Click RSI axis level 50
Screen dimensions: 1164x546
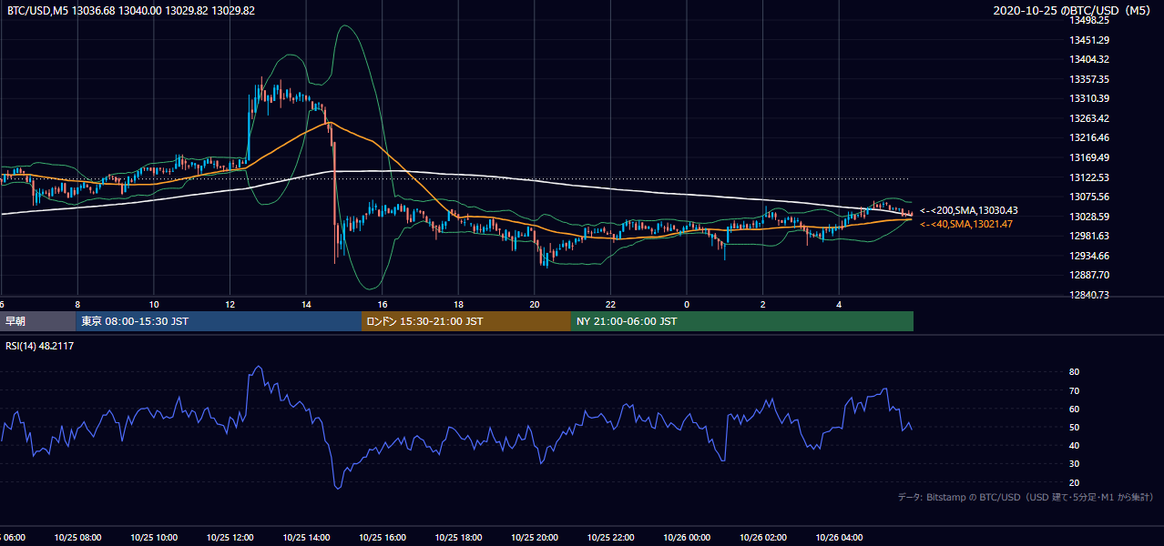point(1074,427)
